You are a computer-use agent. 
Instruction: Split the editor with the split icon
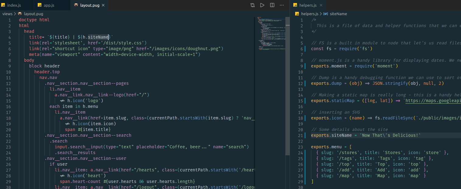272,5
